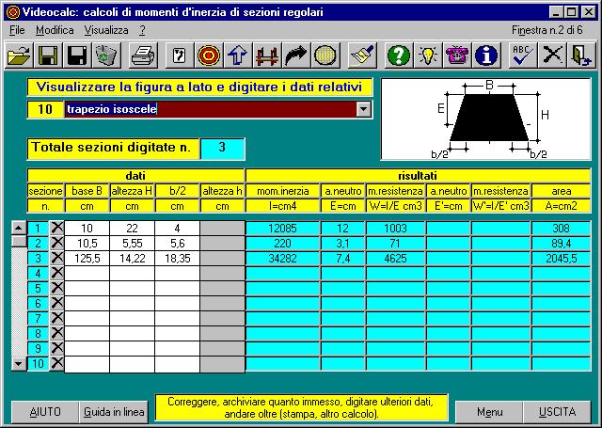Open the Modifica menu
Screen dimensions: 602x428
(x=54, y=30)
